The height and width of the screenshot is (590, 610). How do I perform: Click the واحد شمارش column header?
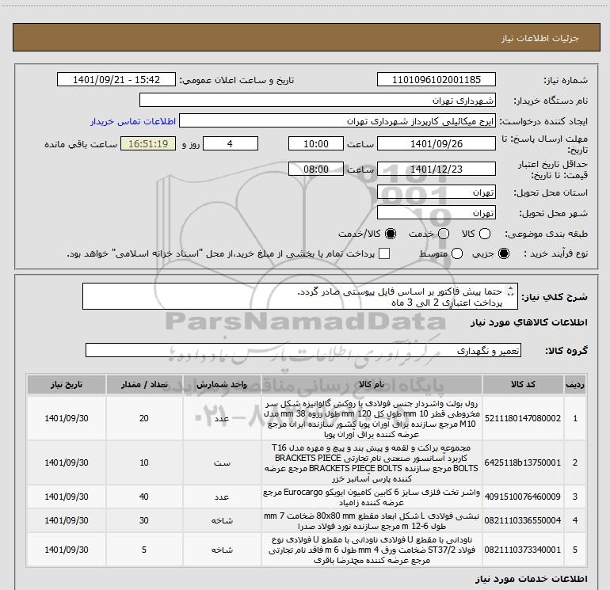click(x=222, y=384)
